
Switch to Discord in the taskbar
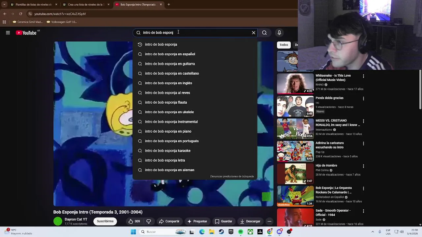(280, 232)
